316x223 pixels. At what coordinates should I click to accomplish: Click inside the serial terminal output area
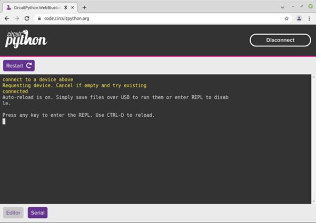[158, 158]
